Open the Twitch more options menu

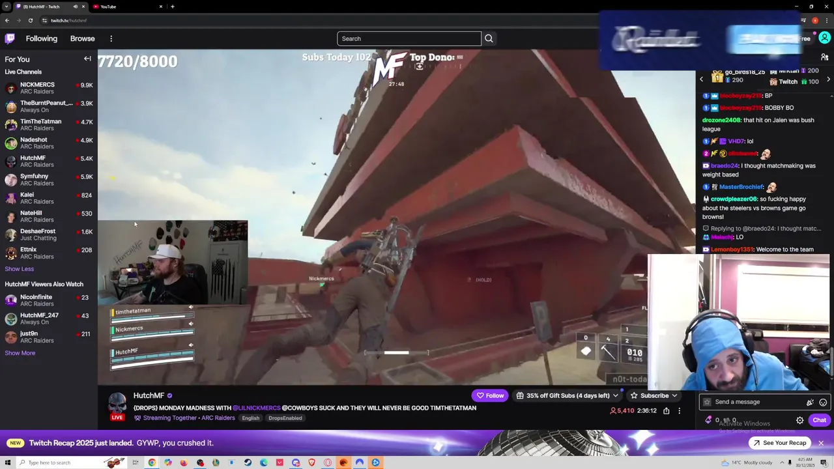111,38
